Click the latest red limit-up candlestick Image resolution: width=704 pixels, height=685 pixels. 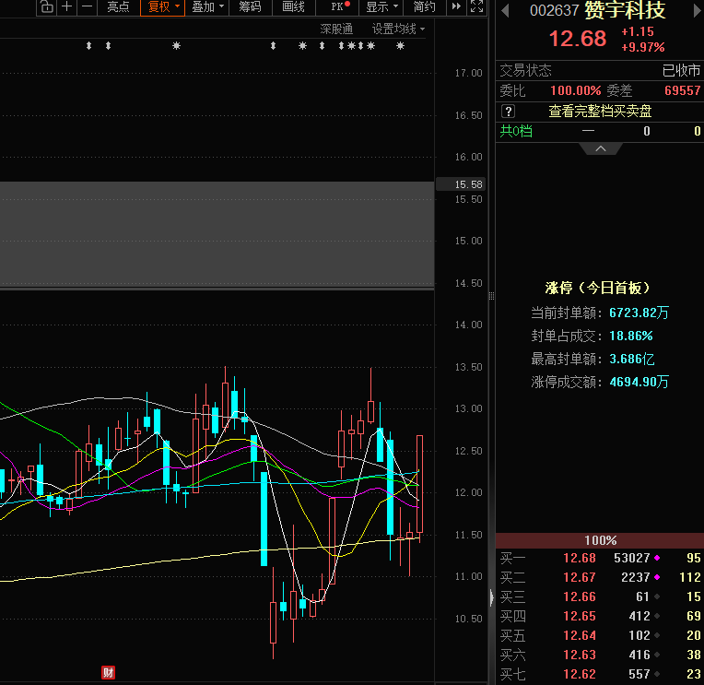click(420, 484)
